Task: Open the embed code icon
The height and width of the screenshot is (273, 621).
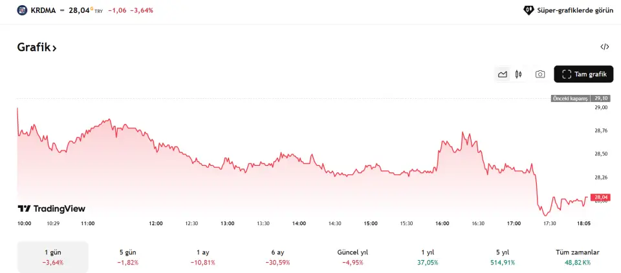Action: point(605,46)
